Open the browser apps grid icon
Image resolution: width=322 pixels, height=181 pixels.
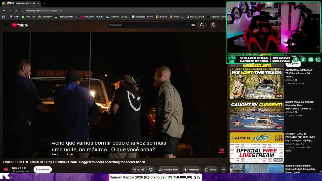[x=3, y=17]
